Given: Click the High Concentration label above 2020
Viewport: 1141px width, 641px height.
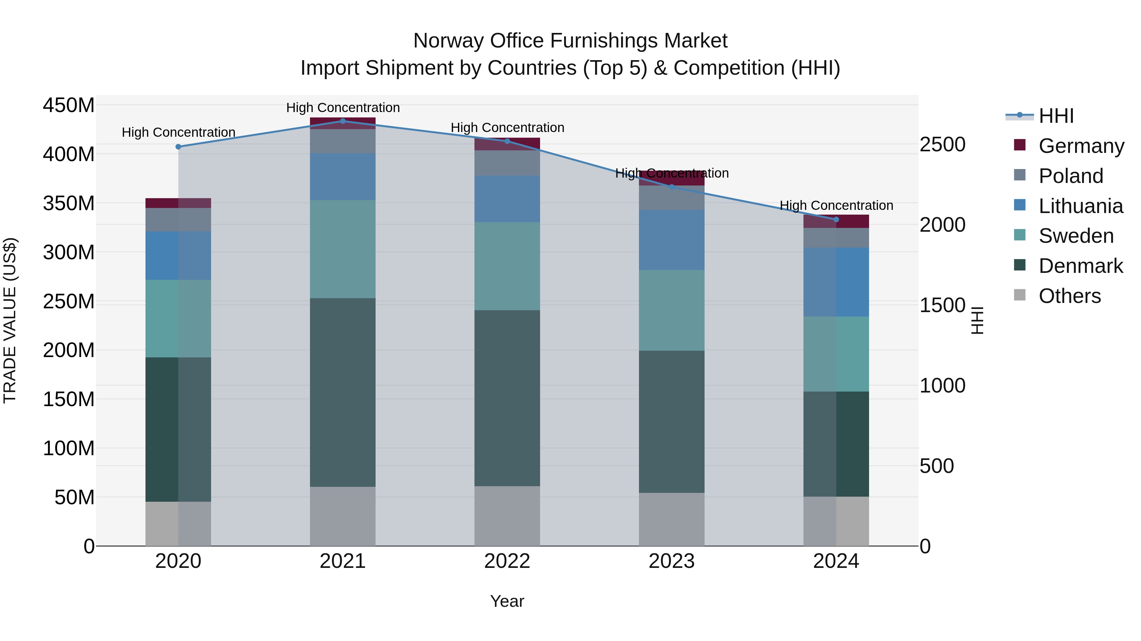Looking at the screenshot, I should coord(178,132).
